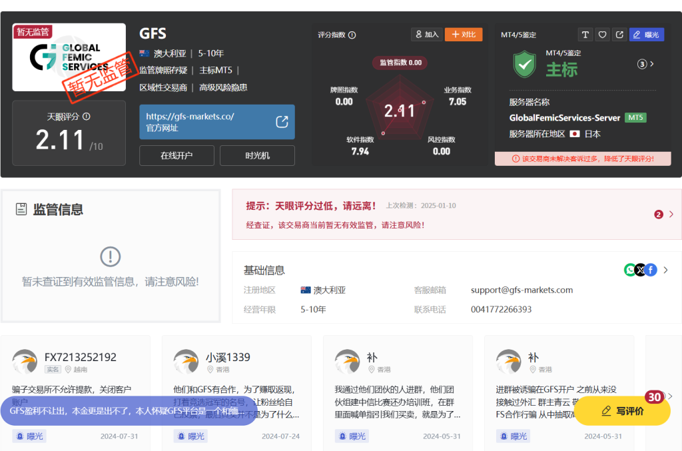Click the share icon beside the heart

(619, 35)
